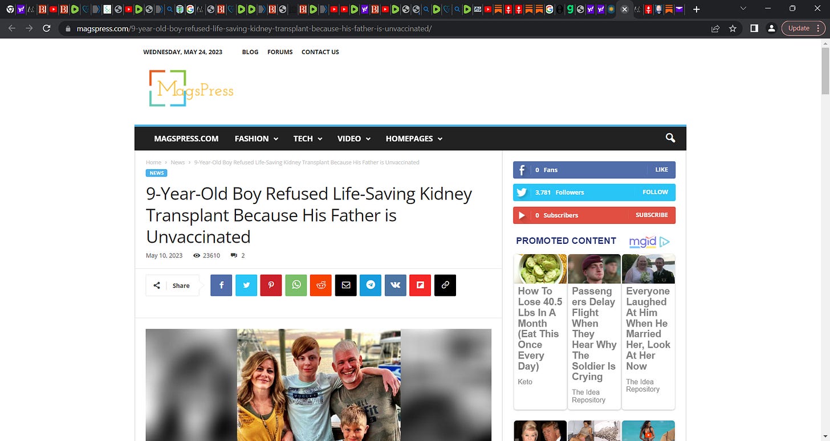Share article by email envelope icon
The width and height of the screenshot is (830, 441).
[345, 285]
